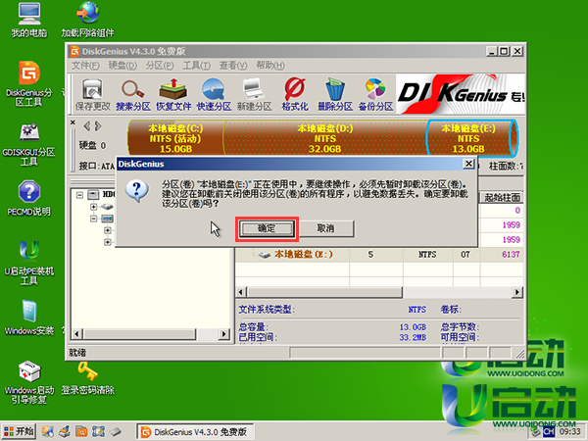
Task: Open Windows安装 desktop icon
Action: coord(29,318)
